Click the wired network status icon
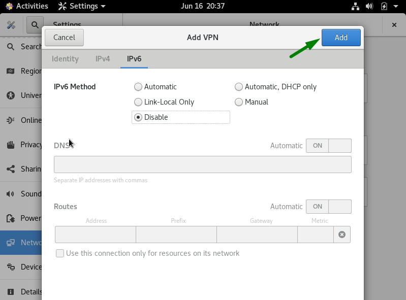This screenshot has height=300, width=406. pyautogui.click(x=355, y=6)
